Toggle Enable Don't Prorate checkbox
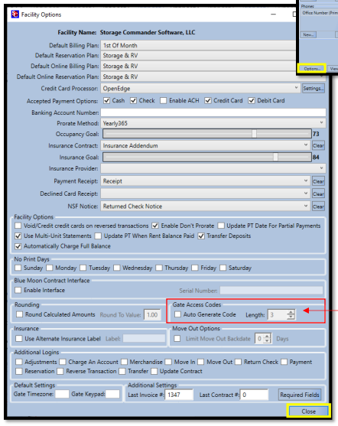The width and height of the screenshot is (338, 426). [x=155, y=226]
